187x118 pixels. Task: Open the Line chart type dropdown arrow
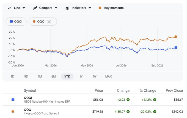pyautogui.click(x=24, y=8)
